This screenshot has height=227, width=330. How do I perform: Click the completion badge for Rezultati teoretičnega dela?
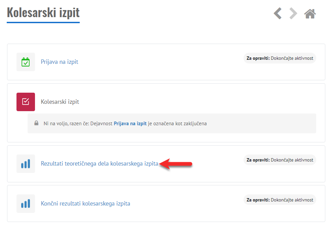tap(280, 160)
